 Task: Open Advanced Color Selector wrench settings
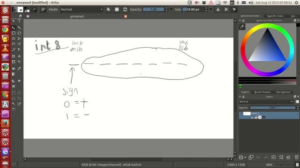coord(242,27)
